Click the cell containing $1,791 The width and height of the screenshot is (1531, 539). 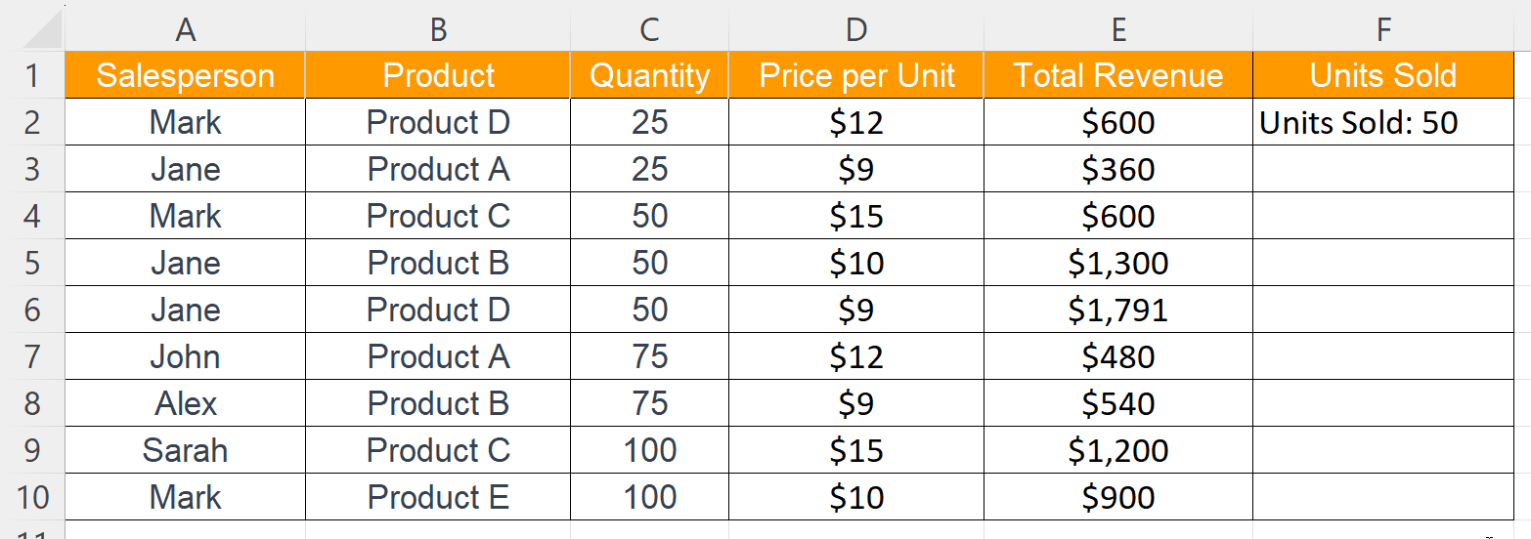pos(1118,310)
